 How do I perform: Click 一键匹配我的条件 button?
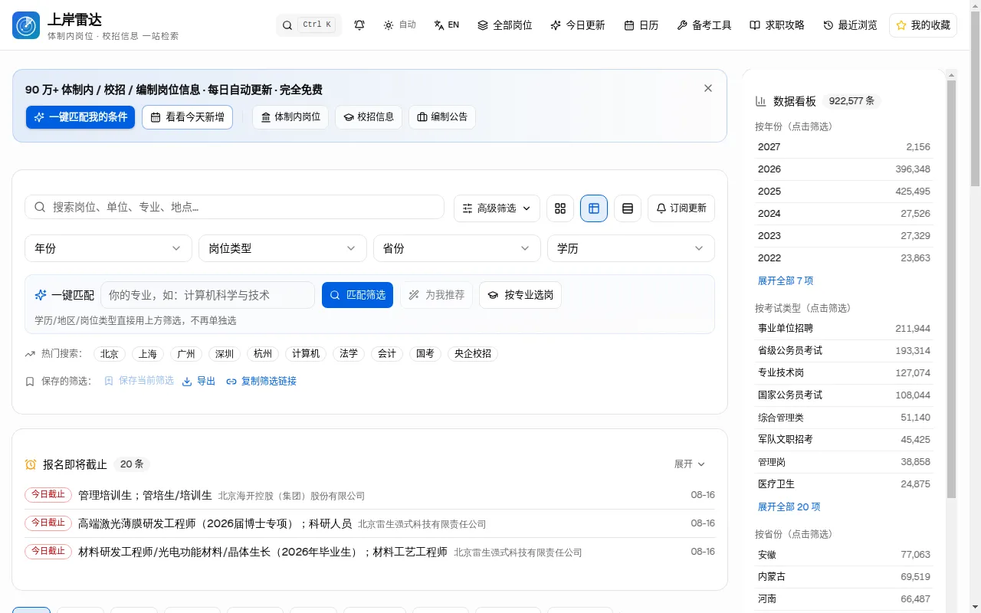coord(80,117)
